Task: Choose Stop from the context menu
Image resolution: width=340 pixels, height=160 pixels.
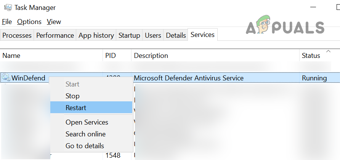Action: pos(72,96)
